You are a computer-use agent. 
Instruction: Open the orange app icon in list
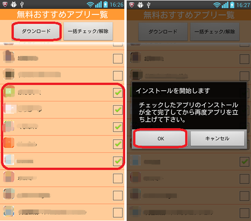[x=9, y=142]
